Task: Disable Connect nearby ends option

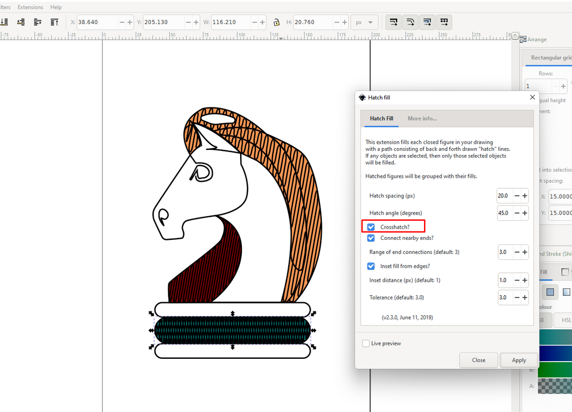Action: (x=371, y=238)
